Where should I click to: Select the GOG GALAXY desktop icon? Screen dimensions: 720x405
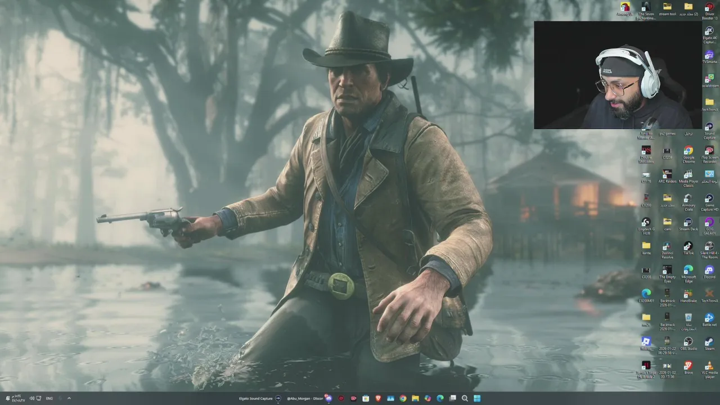coord(709,227)
